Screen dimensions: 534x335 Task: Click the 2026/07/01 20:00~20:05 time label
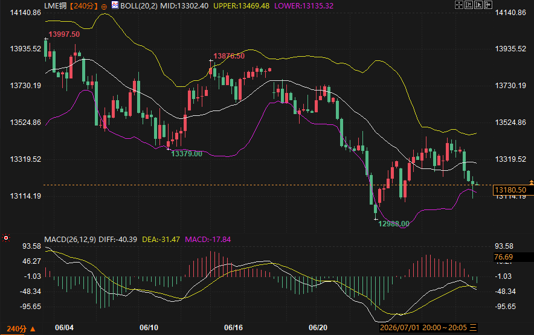click(x=423, y=328)
